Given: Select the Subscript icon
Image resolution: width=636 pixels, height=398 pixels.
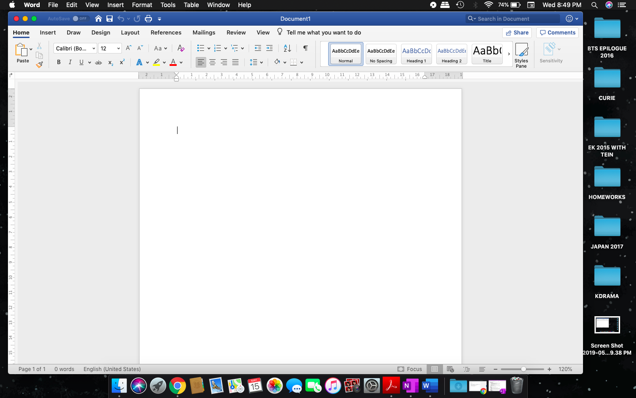Looking at the screenshot, I should [x=110, y=62].
